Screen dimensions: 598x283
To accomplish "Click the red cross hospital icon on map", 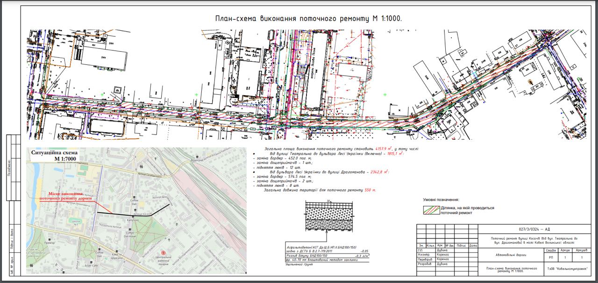I will coord(163,253).
